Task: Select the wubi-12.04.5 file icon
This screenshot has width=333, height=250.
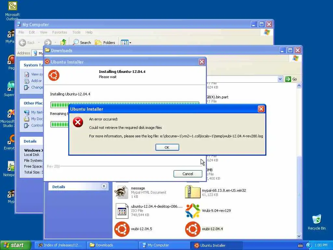Action: [122, 229]
